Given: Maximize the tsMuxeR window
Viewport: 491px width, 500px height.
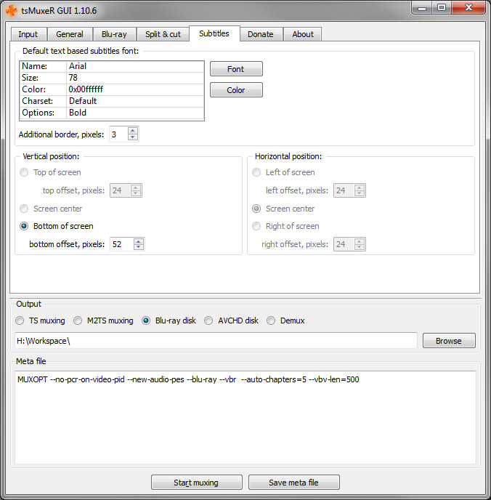Looking at the screenshot, I should pos(442,8).
